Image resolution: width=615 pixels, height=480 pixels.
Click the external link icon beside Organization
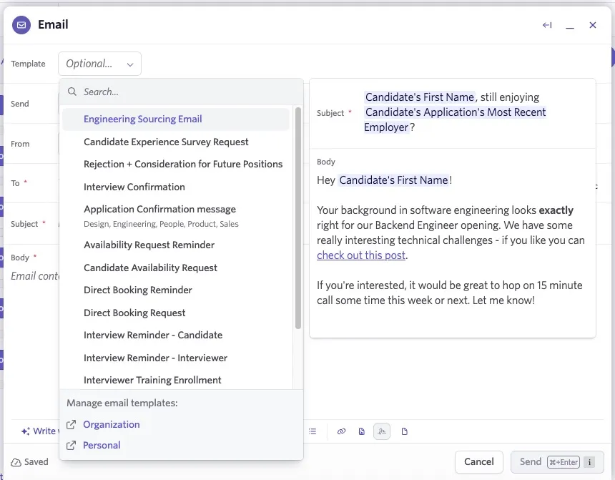click(x=71, y=425)
